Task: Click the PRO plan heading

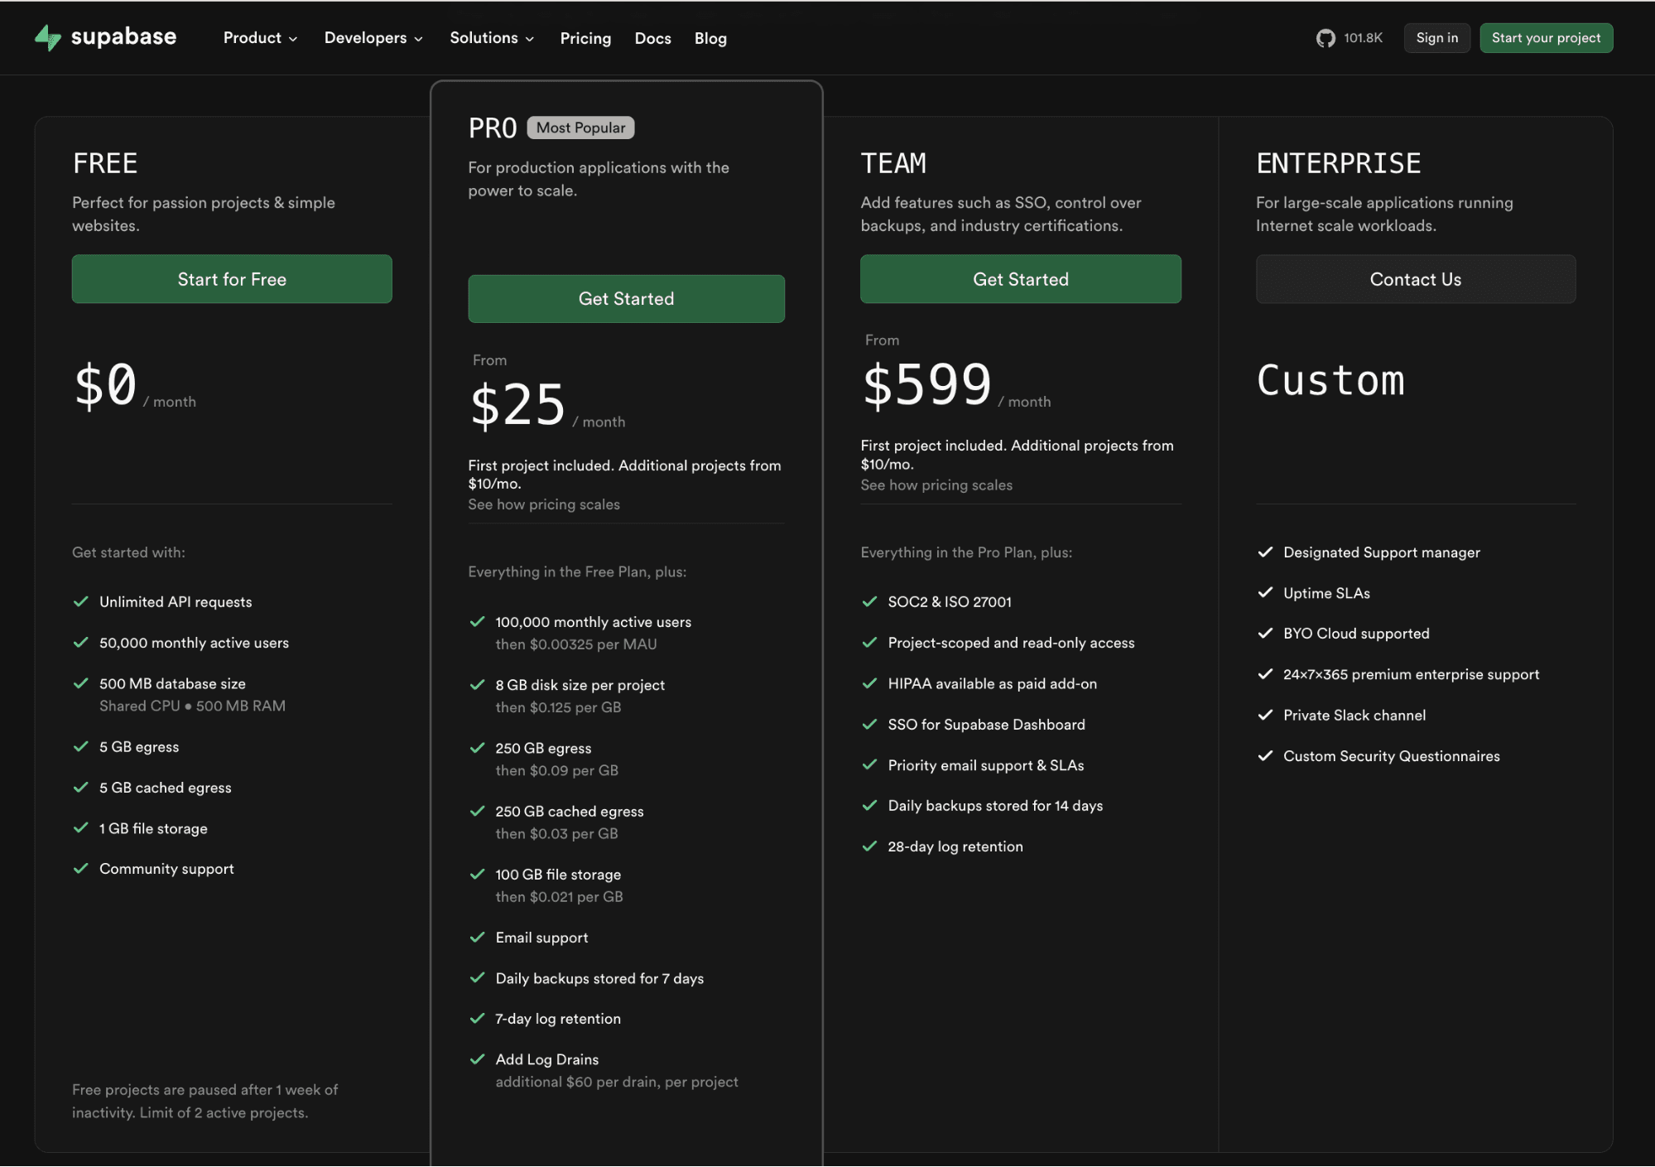Action: (x=493, y=128)
